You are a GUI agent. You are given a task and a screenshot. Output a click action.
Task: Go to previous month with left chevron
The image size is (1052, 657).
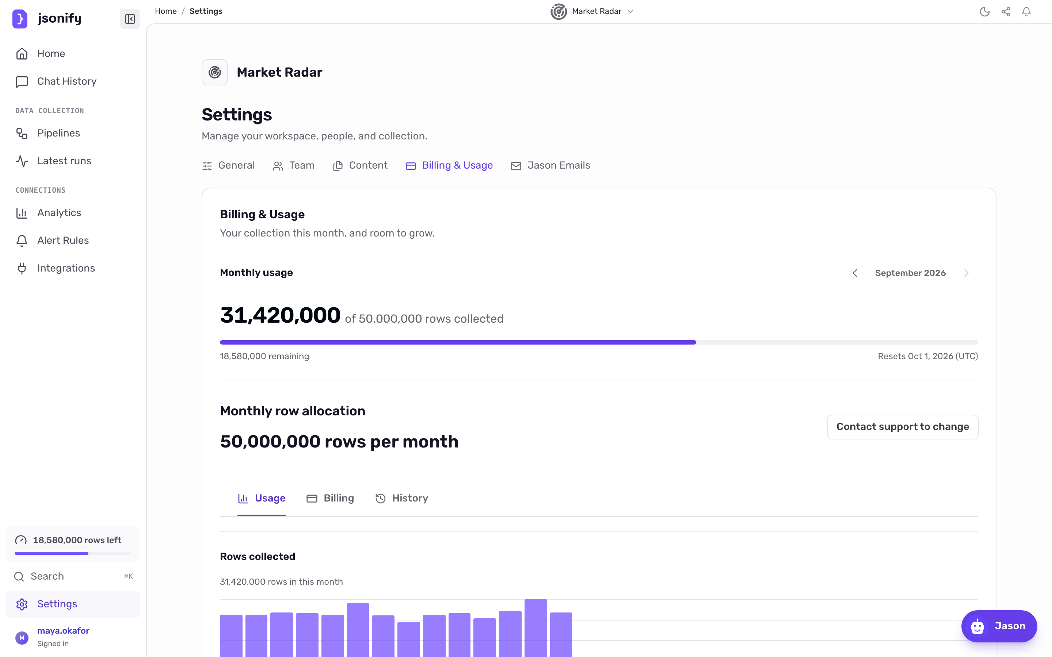tap(855, 273)
